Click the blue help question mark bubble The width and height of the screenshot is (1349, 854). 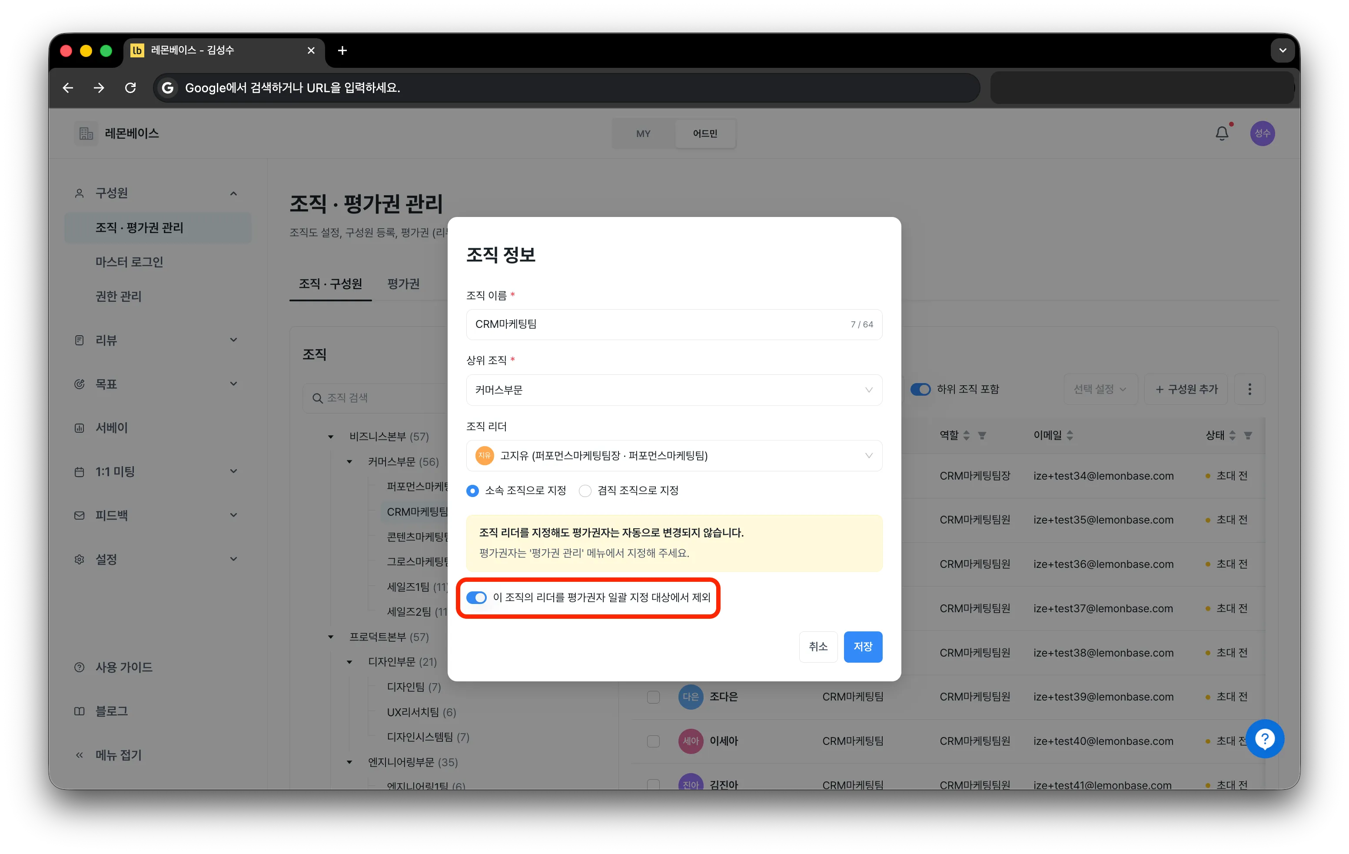click(x=1264, y=739)
